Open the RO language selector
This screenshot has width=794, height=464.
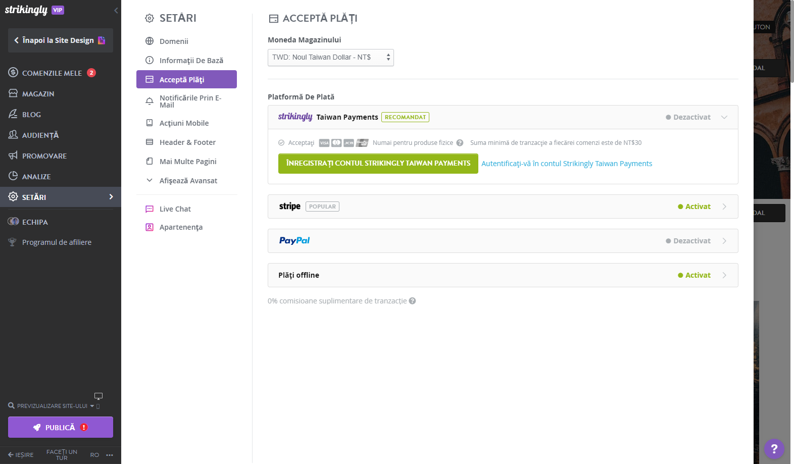(94, 455)
